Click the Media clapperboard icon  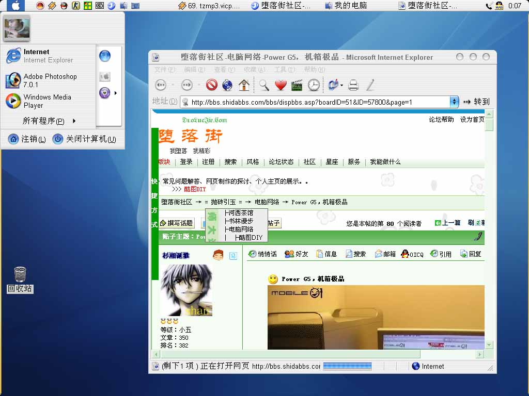pos(297,85)
